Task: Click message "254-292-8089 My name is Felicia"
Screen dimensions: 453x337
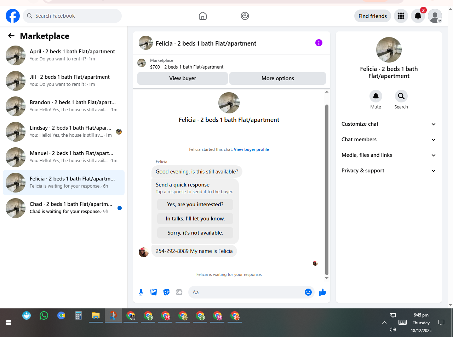Action: coord(194,251)
